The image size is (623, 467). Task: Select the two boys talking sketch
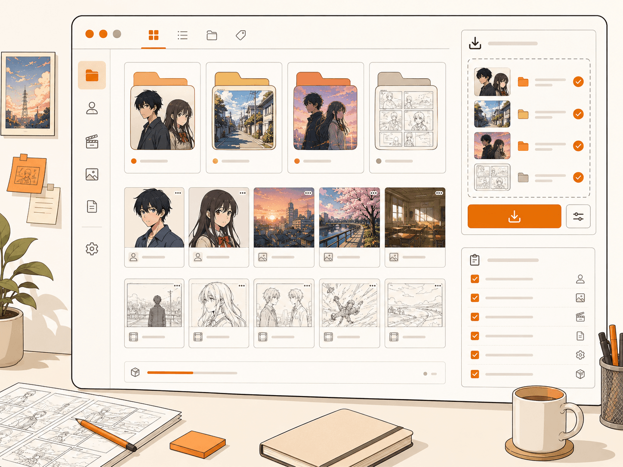284,313
